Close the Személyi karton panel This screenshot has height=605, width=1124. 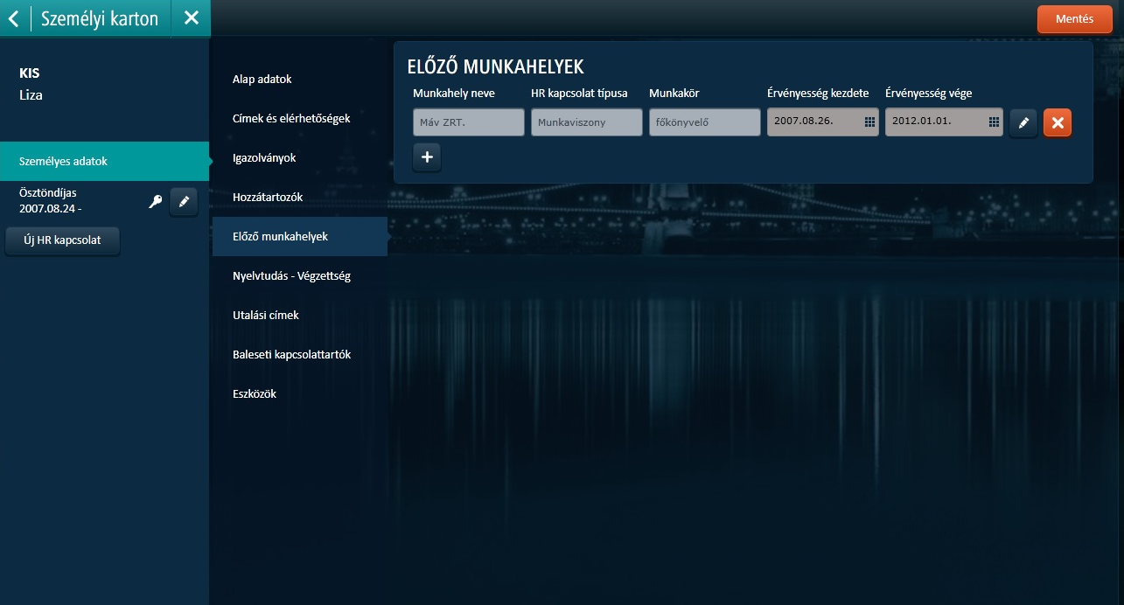click(192, 17)
